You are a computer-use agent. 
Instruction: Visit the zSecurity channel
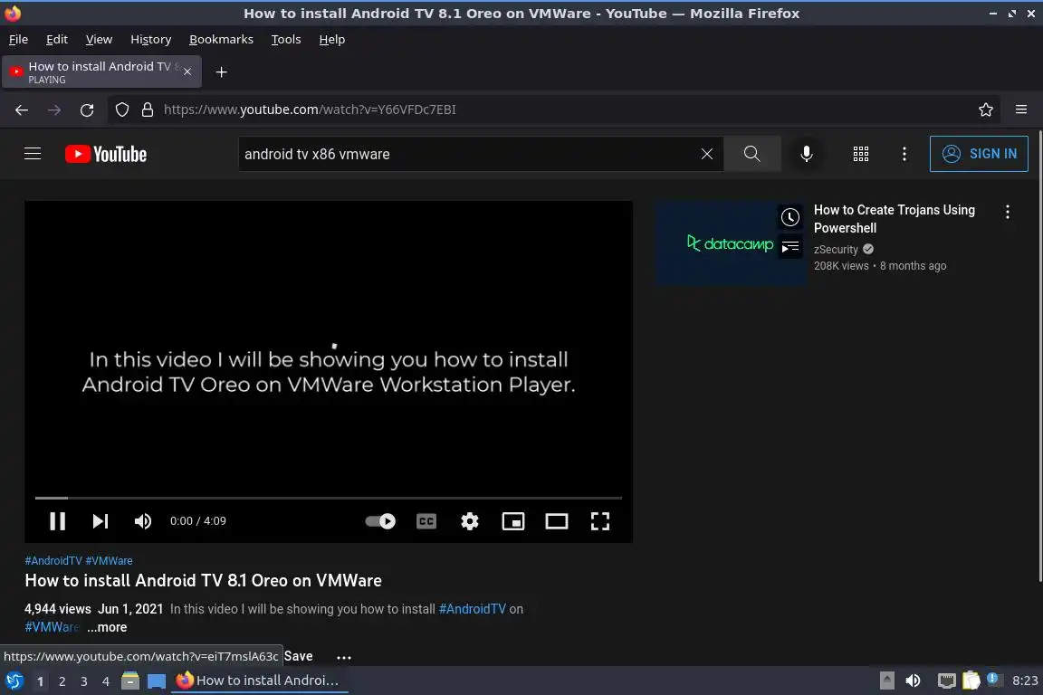pyautogui.click(x=836, y=250)
